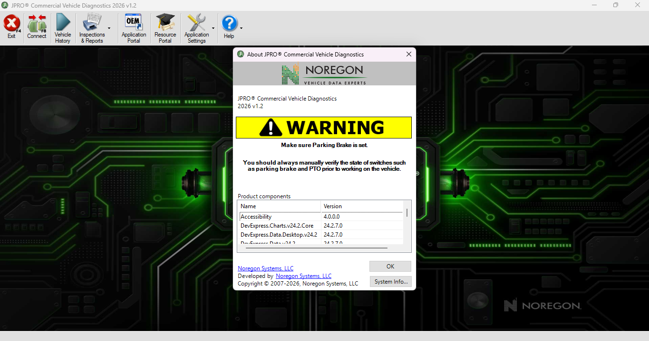649x341 pixels.
Task: Click version 24.2.7.0 of DevExpress.Charts.v24.2.Core
Action: pyautogui.click(x=333, y=226)
